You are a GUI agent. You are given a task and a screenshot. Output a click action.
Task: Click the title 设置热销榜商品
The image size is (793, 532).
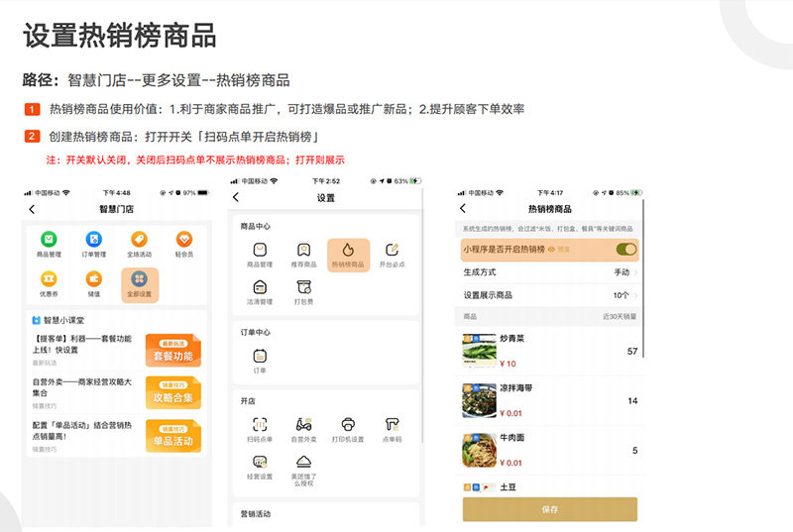119,36
